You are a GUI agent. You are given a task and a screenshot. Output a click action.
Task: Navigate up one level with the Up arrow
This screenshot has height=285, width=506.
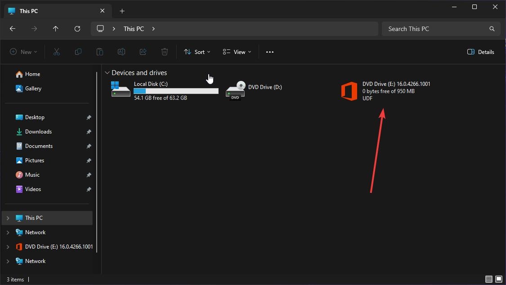55,28
